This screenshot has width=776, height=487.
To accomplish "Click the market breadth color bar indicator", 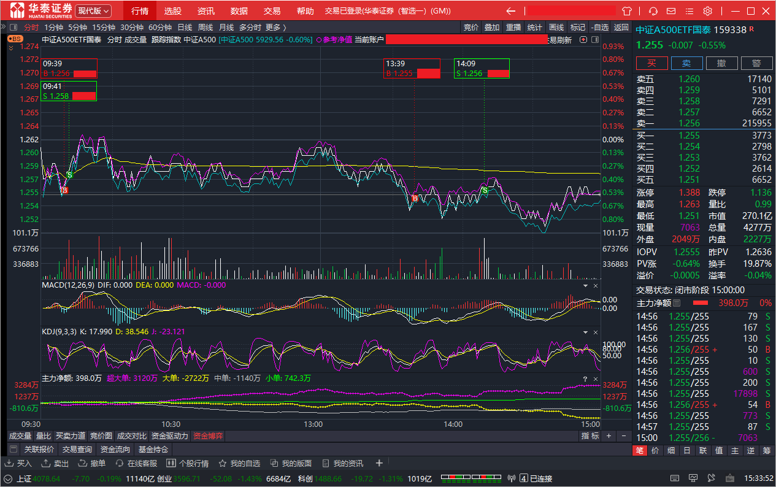I will pyautogui.click(x=471, y=478).
